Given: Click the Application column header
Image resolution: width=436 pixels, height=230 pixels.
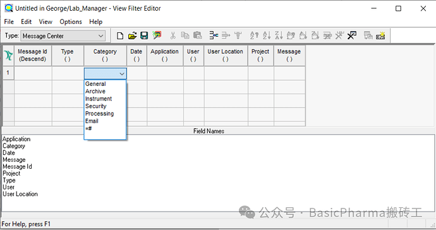Looking at the screenshot, I should coord(165,56).
